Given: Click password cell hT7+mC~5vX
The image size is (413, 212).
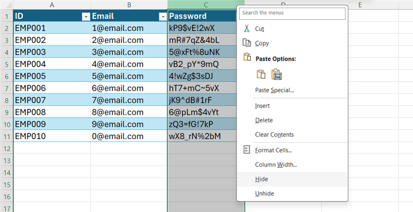Looking at the screenshot, I should pos(202,88).
